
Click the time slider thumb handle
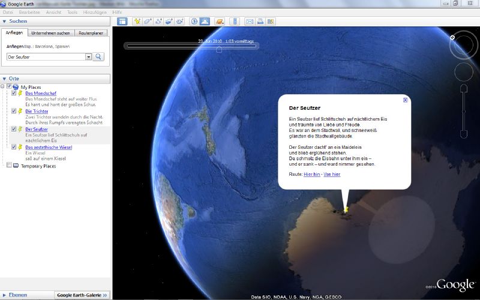pyautogui.click(x=219, y=49)
